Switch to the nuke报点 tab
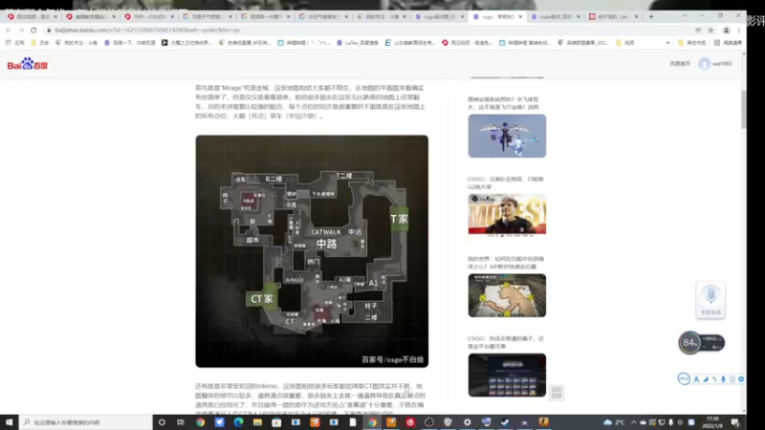Image resolution: width=765 pixels, height=430 pixels. (x=556, y=16)
